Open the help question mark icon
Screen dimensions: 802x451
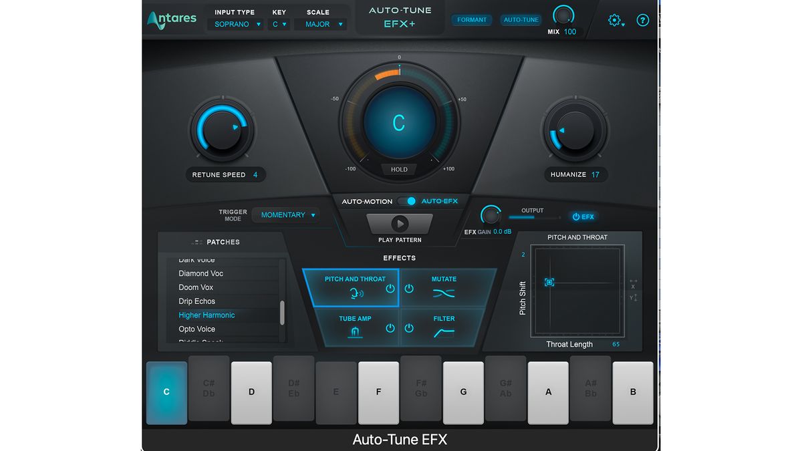[x=642, y=20]
